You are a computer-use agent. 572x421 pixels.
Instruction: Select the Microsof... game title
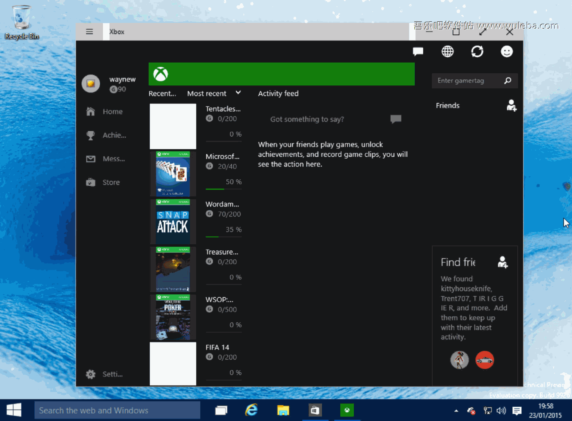pos(222,157)
